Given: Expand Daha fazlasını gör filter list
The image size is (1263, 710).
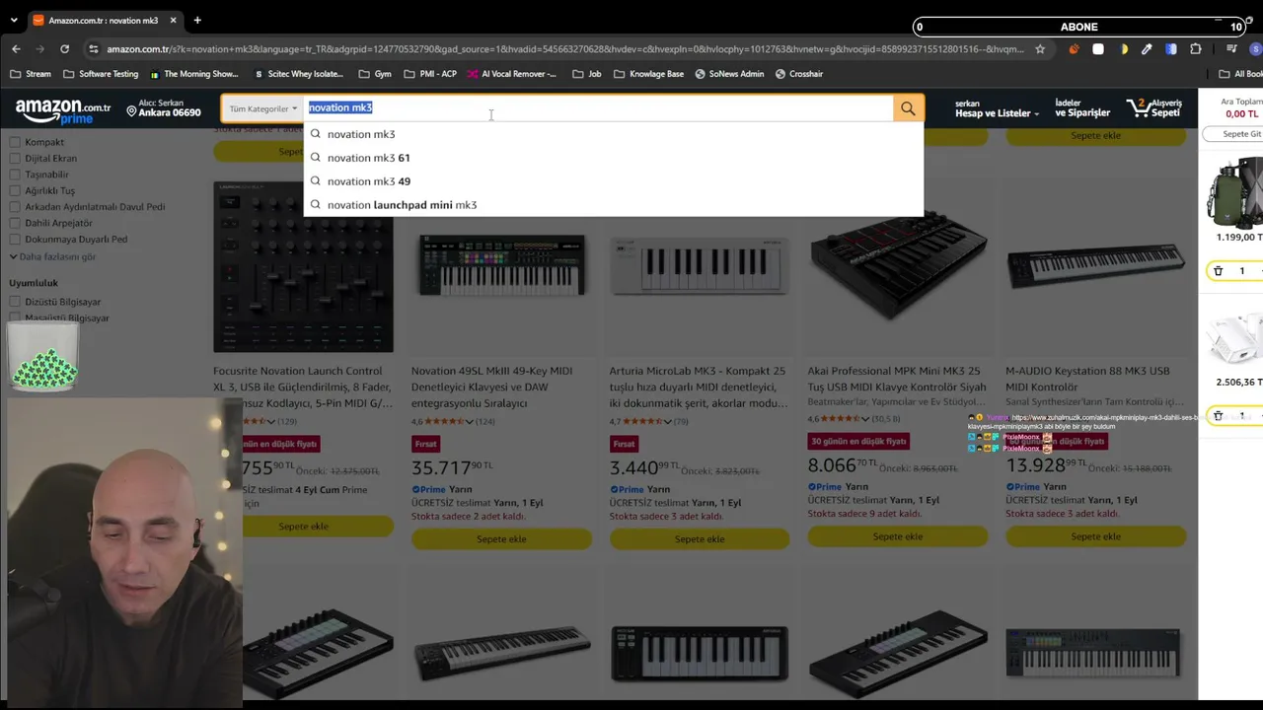Looking at the screenshot, I should 53,256.
